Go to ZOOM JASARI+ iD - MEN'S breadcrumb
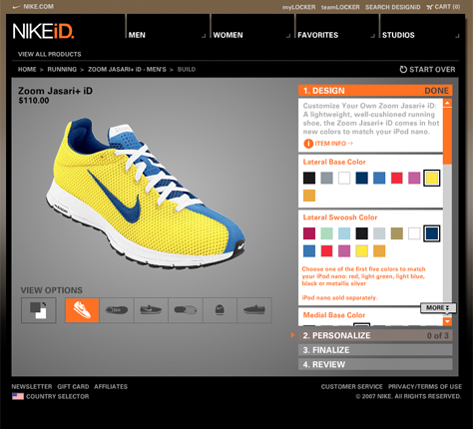 127,70
